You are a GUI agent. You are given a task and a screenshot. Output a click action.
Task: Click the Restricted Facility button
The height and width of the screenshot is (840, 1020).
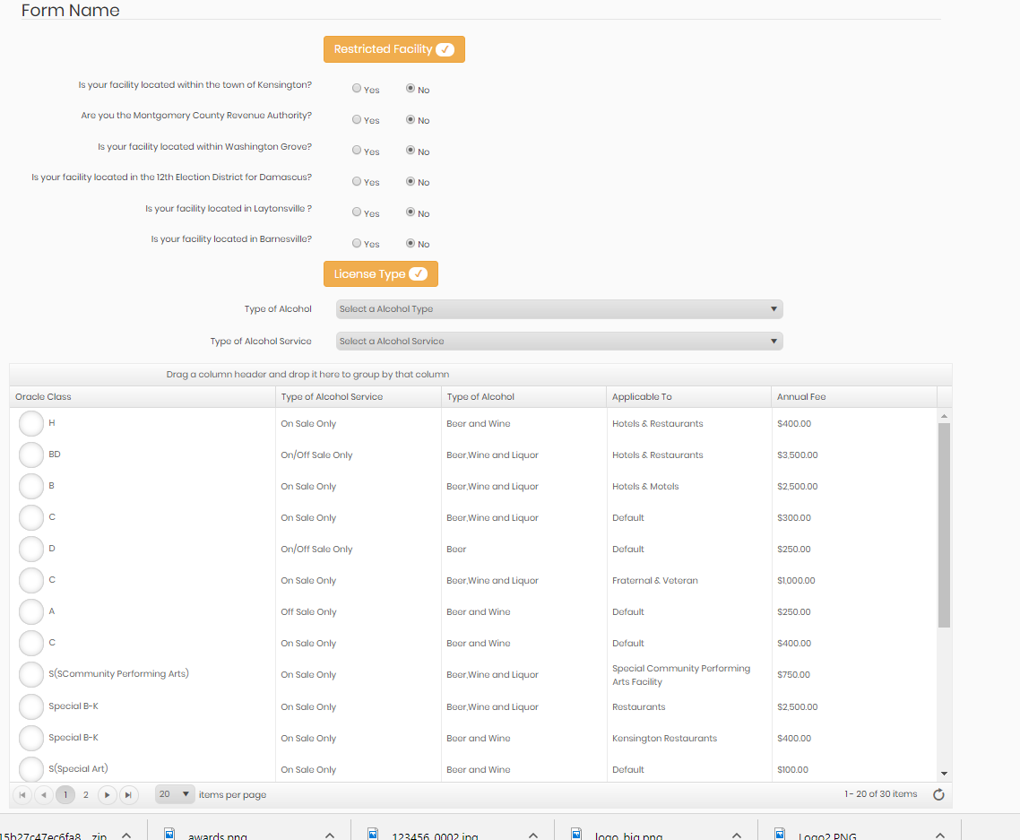tap(393, 49)
